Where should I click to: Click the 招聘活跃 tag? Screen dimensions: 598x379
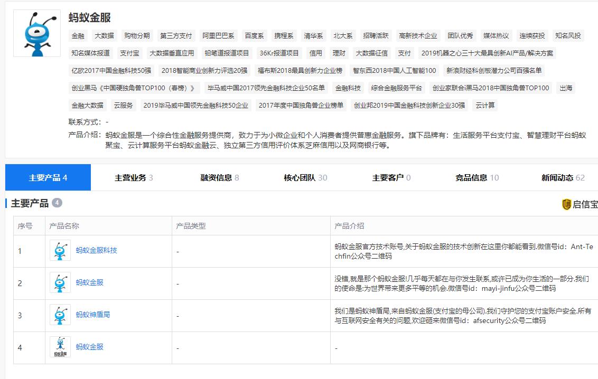(x=376, y=36)
